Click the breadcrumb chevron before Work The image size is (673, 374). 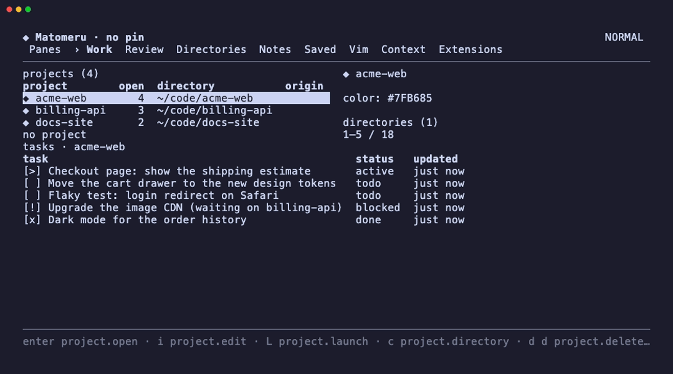tap(77, 50)
